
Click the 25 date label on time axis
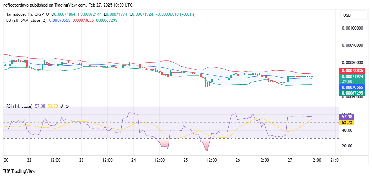pyautogui.click(x=186, y=160)
